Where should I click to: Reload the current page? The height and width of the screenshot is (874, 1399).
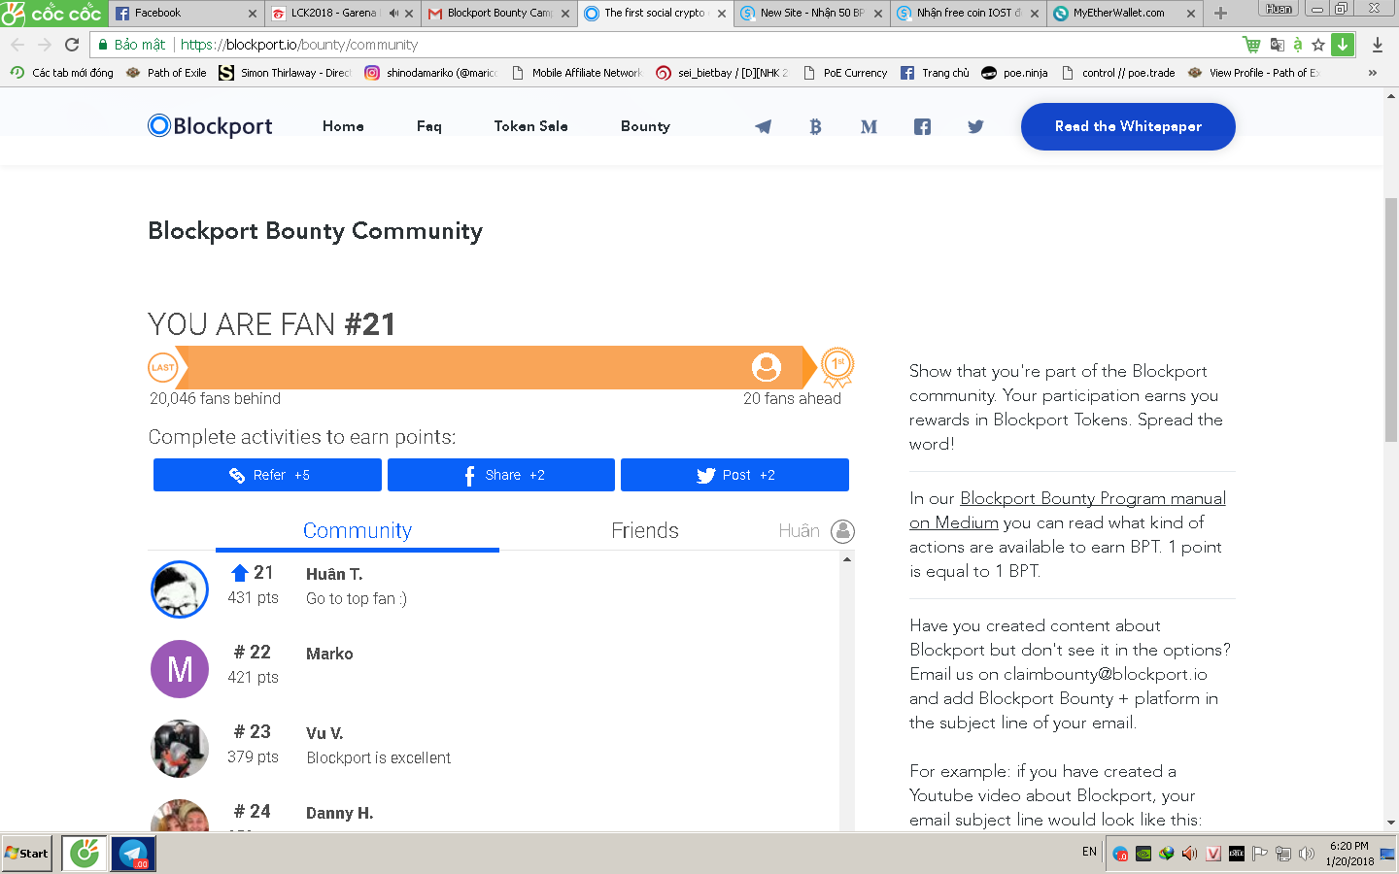tap(72, 45)
